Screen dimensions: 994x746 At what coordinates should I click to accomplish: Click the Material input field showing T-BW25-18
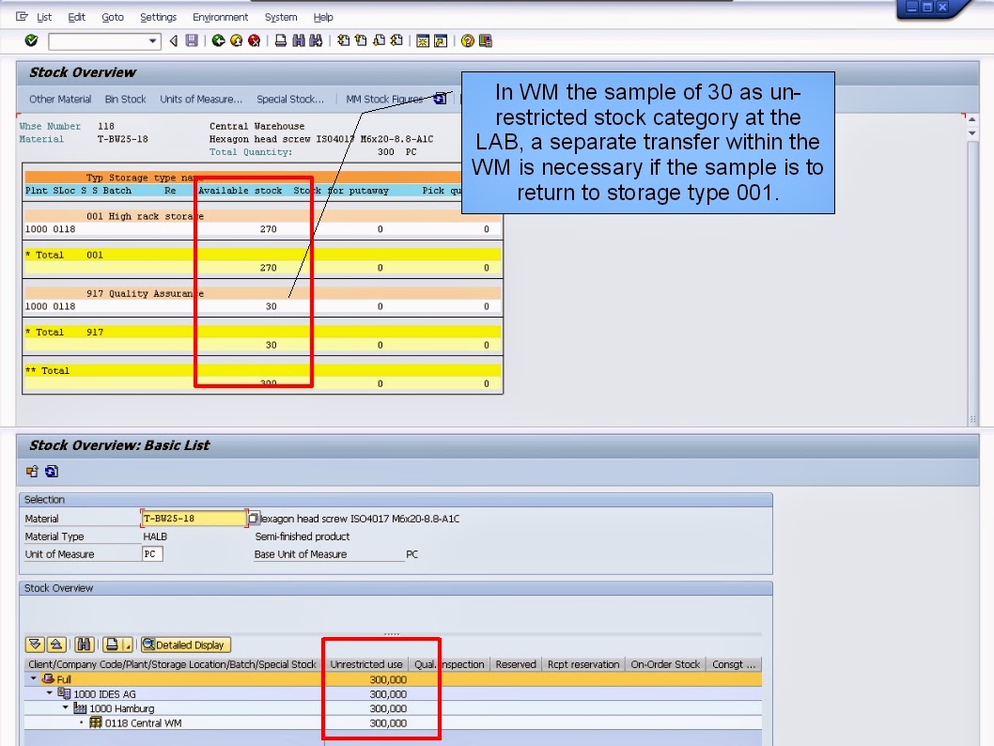[193, 517]
